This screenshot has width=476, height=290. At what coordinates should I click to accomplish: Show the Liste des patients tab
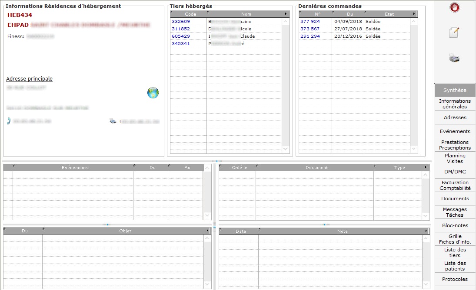point(455,266)
